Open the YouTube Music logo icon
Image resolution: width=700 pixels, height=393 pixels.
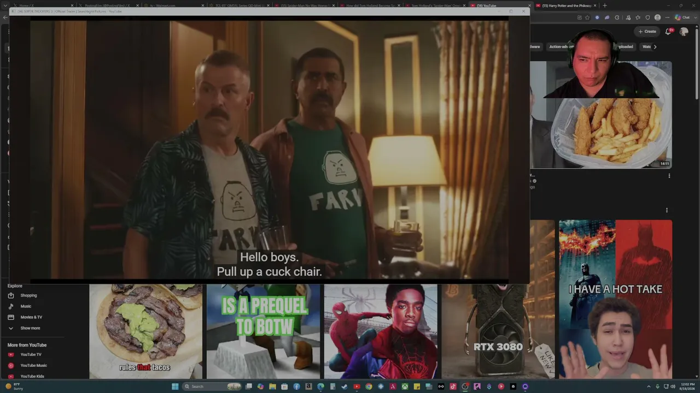tap(11, 366)
